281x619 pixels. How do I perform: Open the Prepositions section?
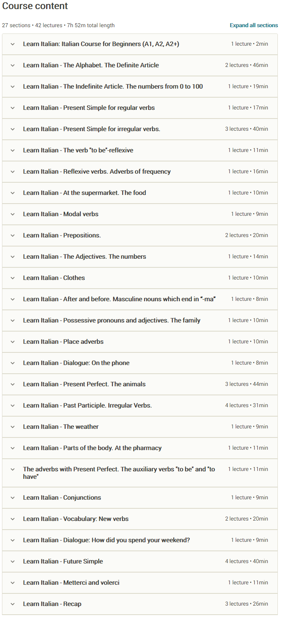[x=62, y=235]
